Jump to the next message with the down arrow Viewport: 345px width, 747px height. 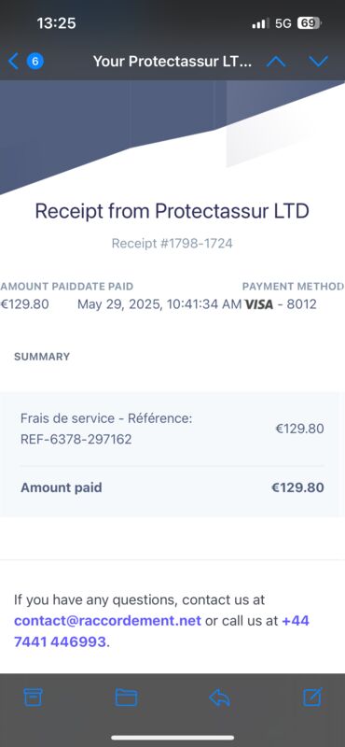(318, 61)
